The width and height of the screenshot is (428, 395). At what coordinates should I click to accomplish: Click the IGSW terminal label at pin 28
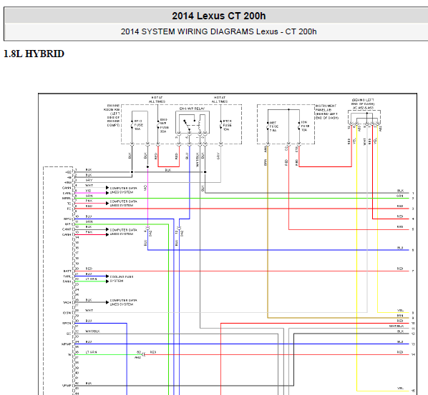pos(67,313)
